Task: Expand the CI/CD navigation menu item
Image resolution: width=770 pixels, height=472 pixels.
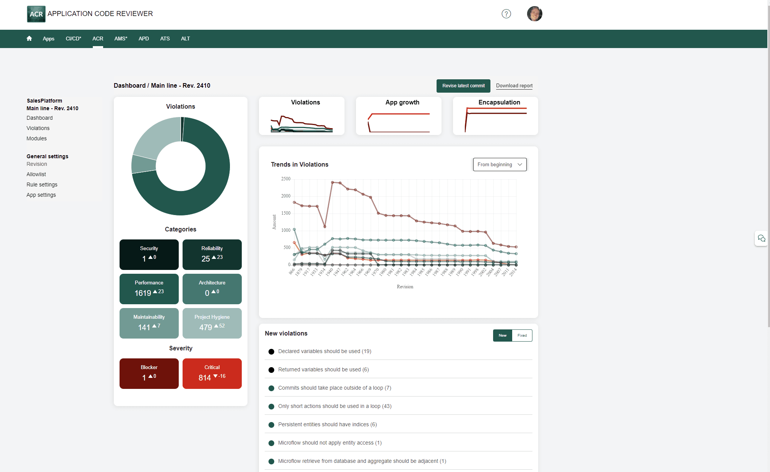Action: pos(74,39)
